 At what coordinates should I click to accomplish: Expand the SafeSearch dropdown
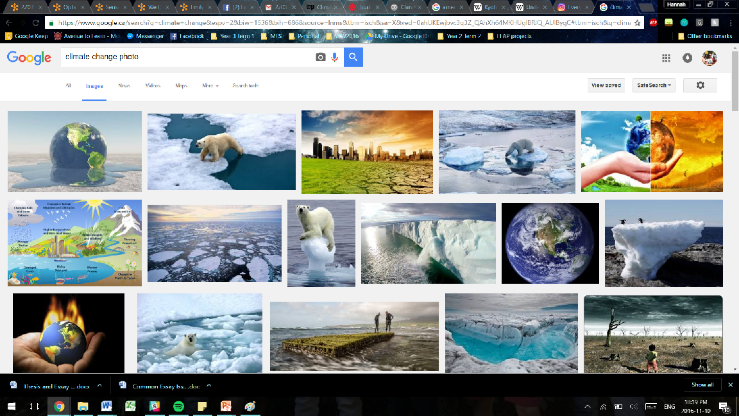tap(653, 85)
